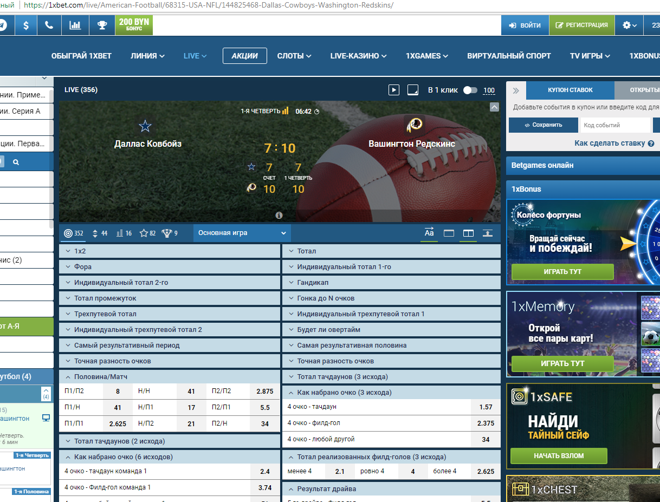Open the match info icon below the score

[x=279, y=215]
